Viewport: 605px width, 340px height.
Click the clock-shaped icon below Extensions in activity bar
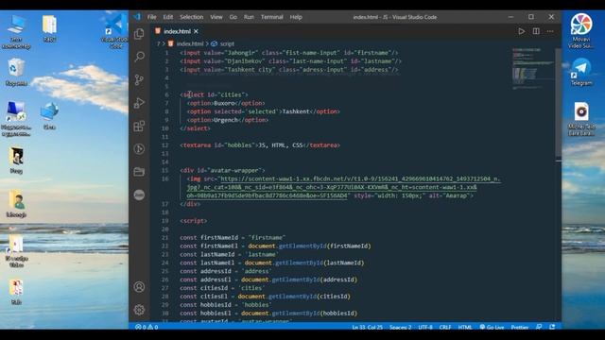coord(139,149)
